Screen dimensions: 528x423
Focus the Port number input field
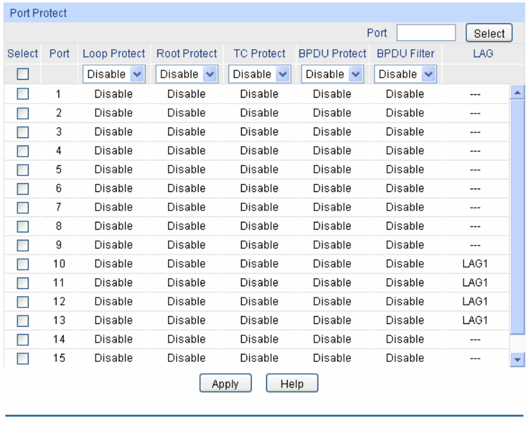426,33
